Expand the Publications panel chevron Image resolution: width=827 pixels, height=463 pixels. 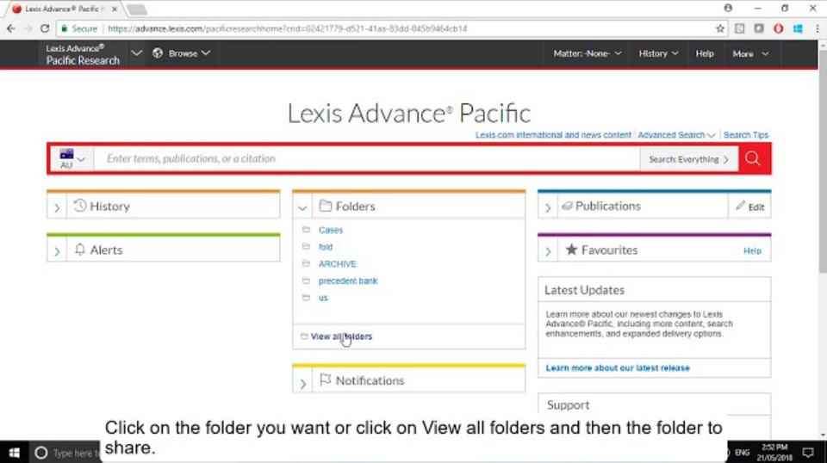click(x=548, y=207)
